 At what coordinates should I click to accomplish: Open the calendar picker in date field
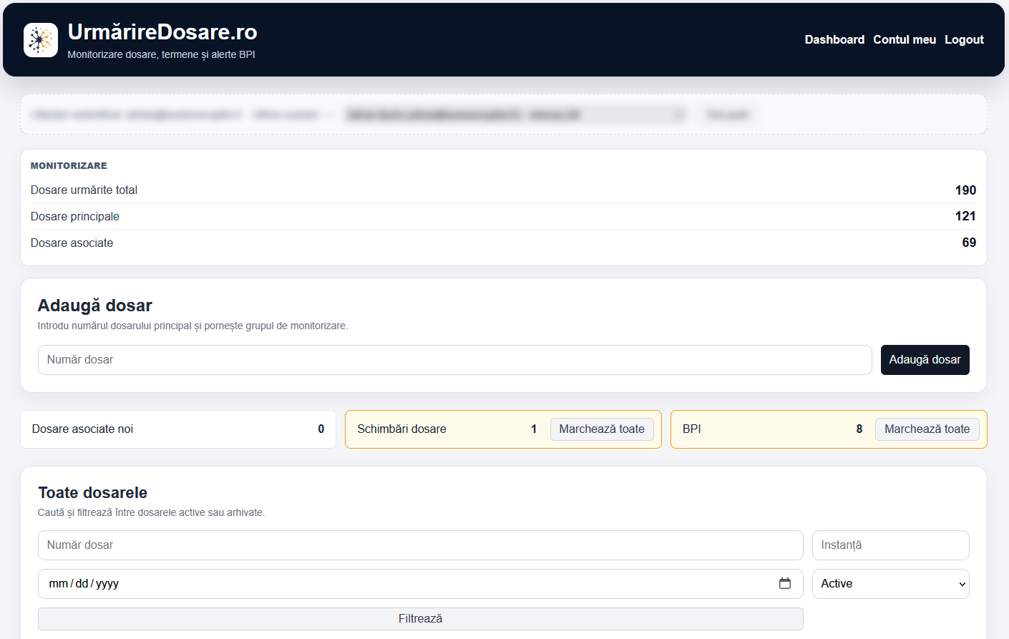(x=785, y=583)
